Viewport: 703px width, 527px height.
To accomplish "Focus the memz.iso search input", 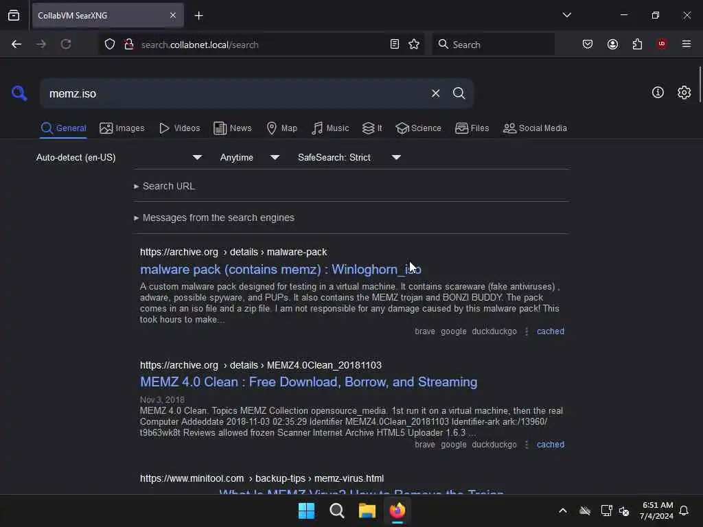I will [x=234, y=93].
